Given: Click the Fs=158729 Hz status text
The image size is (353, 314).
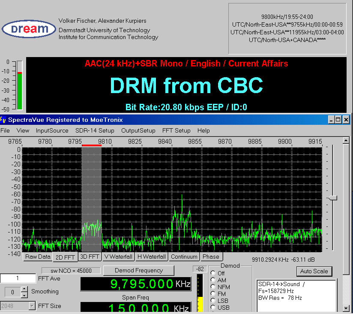Looking at the screenshot, I should [276, 291].
